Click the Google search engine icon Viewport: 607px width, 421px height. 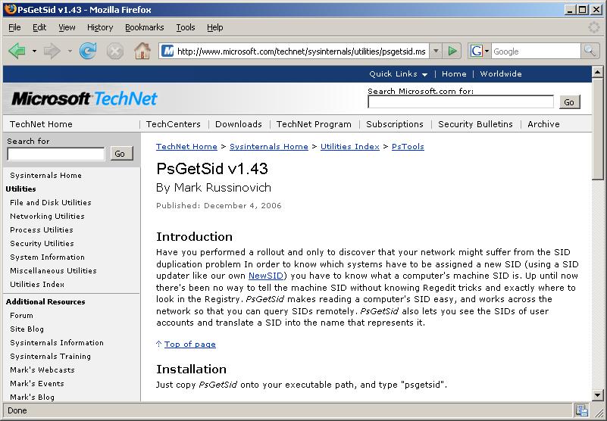click(x=477, y=51)
